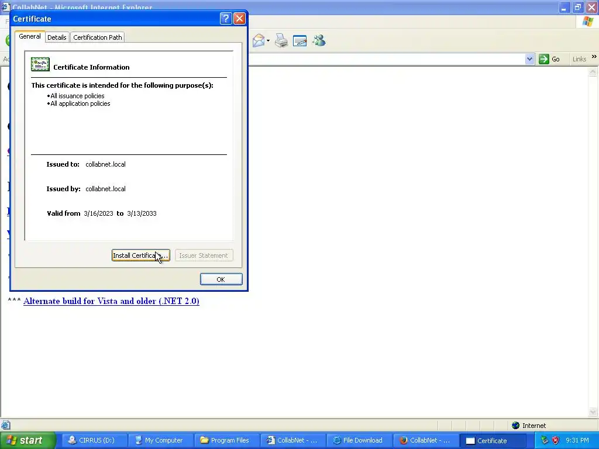Open the Certification Path tab
The image size is (599, 449).
(x=98, y=37)
